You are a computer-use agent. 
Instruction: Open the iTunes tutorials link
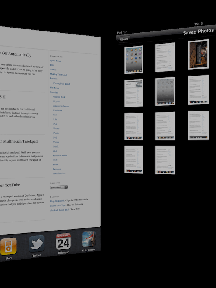click(56, 142)
